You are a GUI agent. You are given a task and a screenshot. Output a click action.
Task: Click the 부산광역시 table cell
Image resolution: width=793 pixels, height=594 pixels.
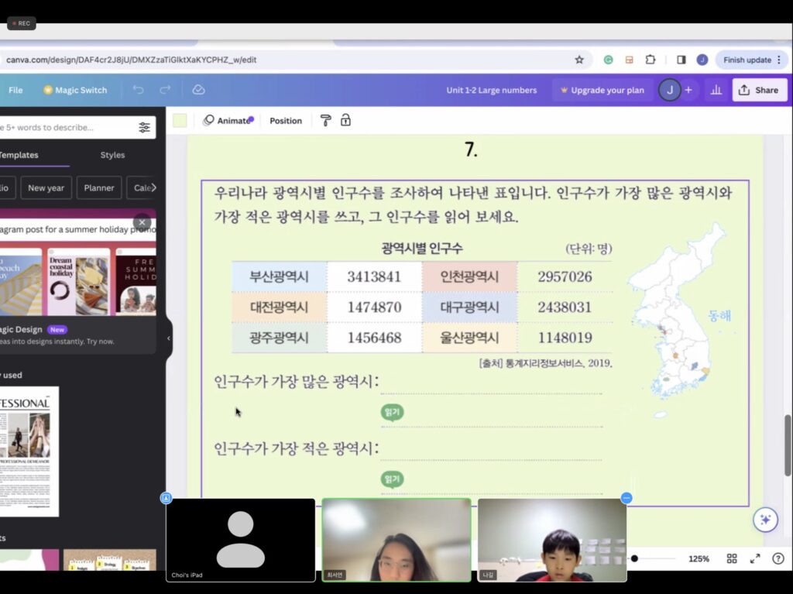click(279, 276)
